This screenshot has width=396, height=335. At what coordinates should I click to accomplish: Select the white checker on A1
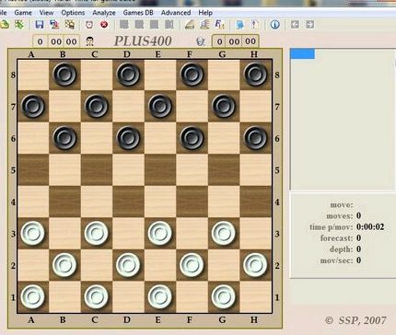point(32,296)
